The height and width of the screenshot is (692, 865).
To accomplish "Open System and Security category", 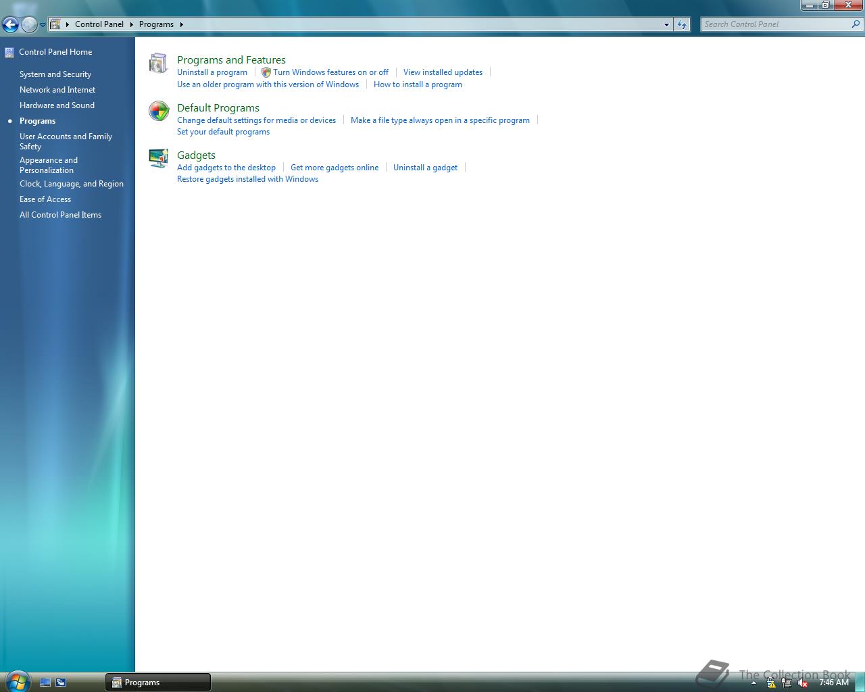I will 55,74.
